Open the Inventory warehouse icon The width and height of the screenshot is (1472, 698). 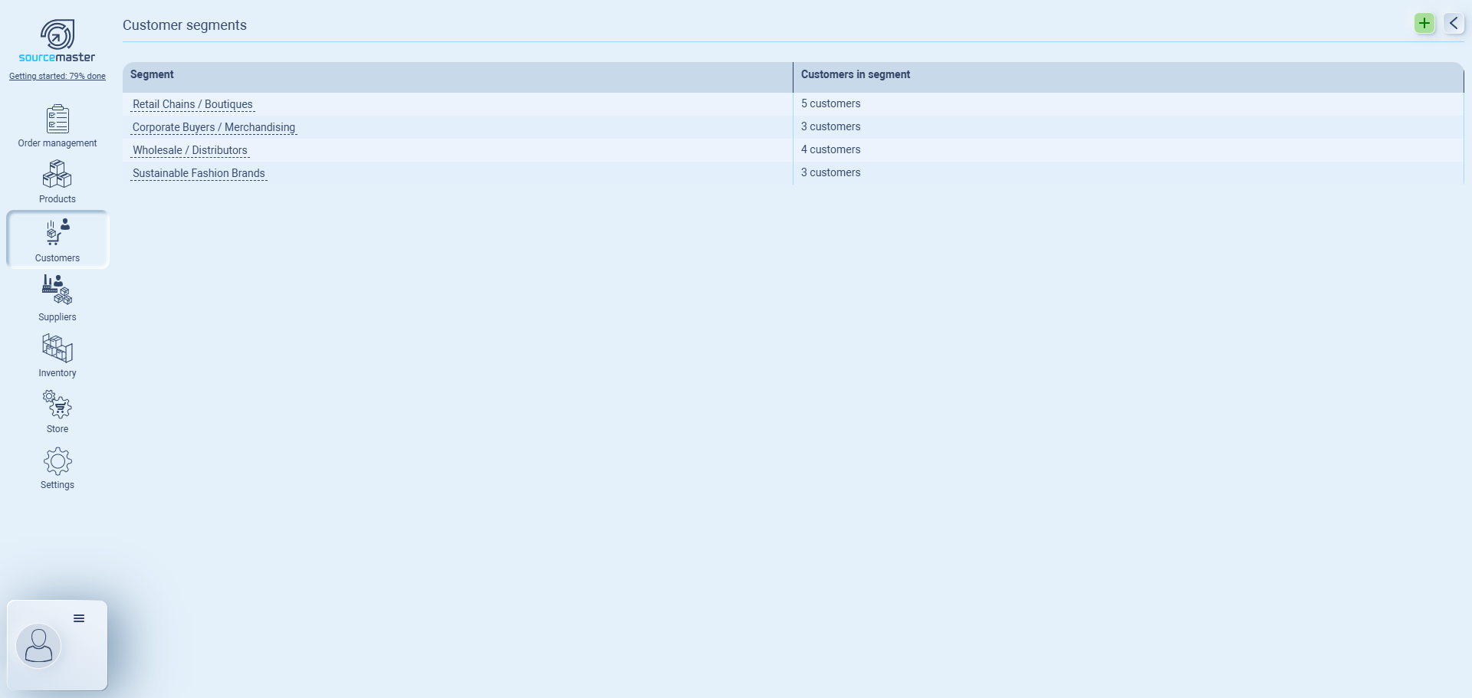point(58,349)
